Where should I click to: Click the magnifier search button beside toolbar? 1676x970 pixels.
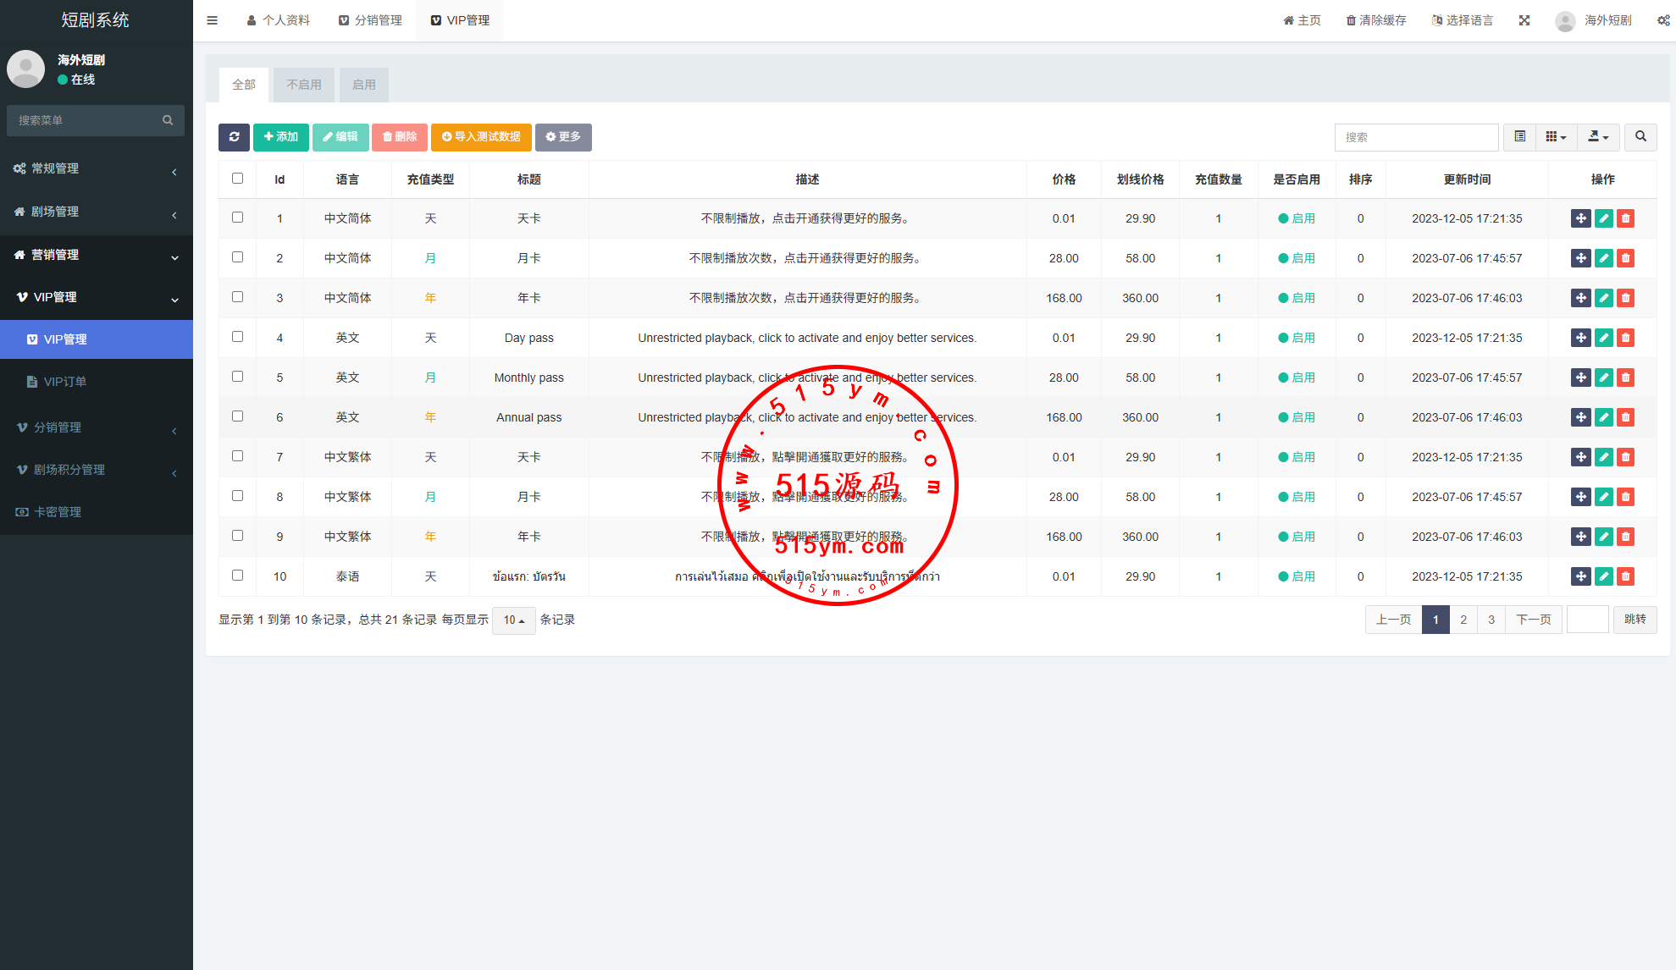click(1640, 137)
